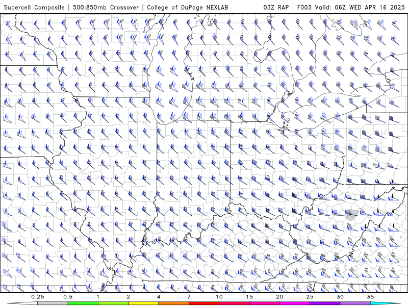The image size is (408, 306).
Task: Click the color scale label 35
Action: pyautogui.click(x=370, y=297)
